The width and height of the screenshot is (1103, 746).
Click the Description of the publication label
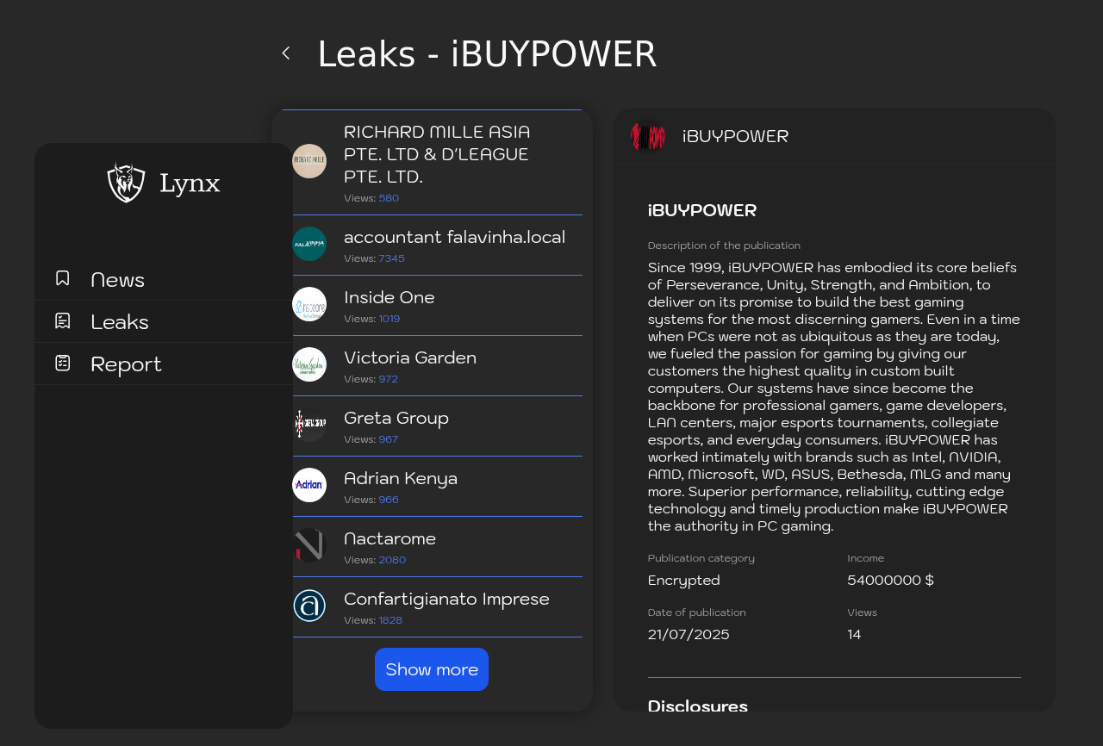[x=724, y=246]
